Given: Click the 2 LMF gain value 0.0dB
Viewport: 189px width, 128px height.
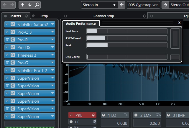Looking at the screenshot, I should 147,123.
